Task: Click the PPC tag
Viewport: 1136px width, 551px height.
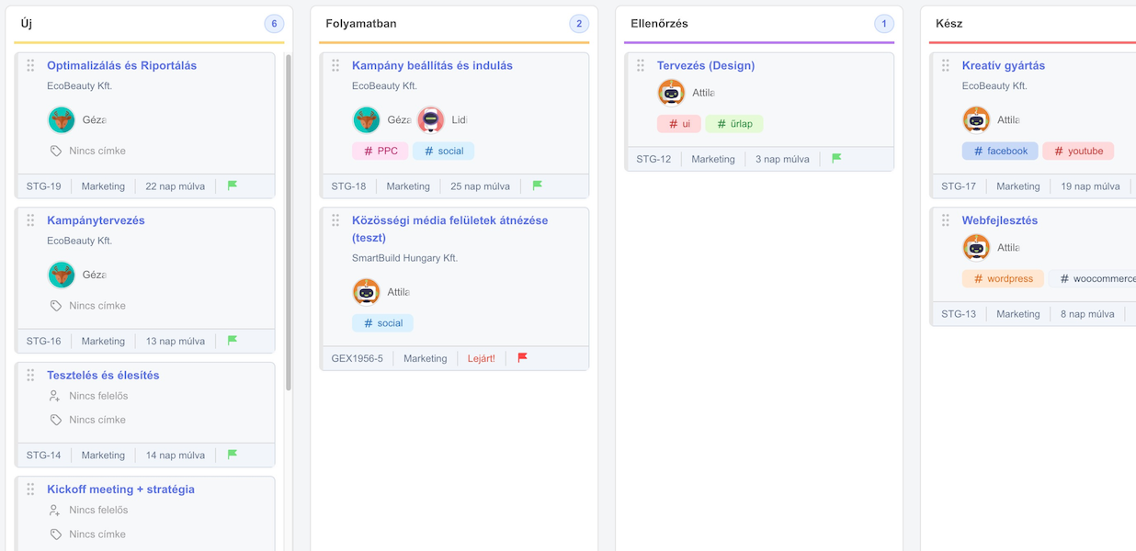Action: tap(381, 151)
